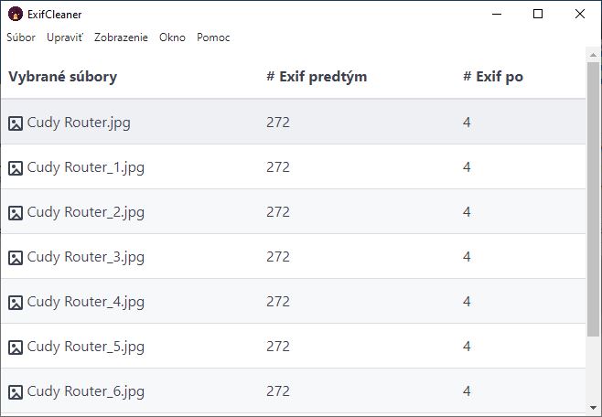
Task: Click the scrollbar down arrow
Action: (594, 408)
